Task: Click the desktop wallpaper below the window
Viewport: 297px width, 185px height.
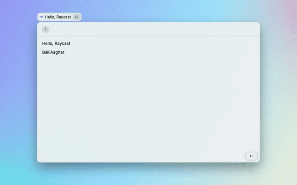Action: click(148, 174)
